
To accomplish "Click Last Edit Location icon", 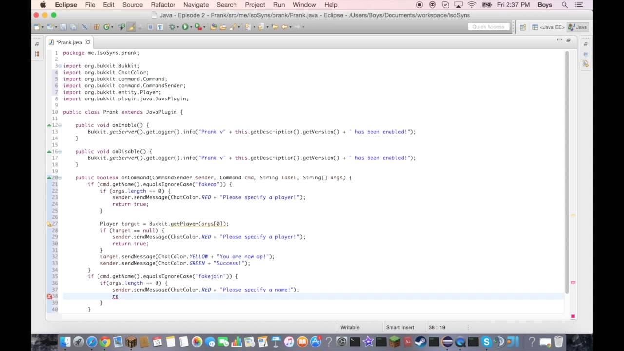I will [275, 27].
